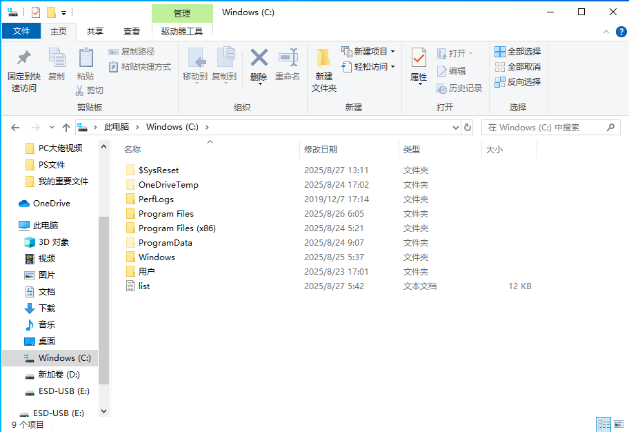Open the Copy to (复制到) menu
629x432 pixels.
224,66
